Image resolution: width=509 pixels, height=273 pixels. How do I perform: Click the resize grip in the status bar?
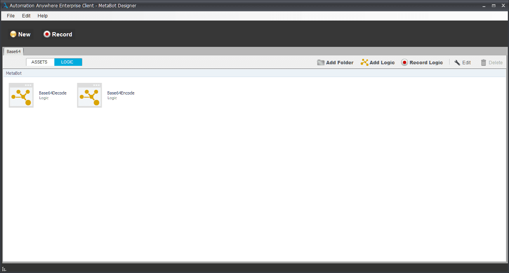click(4, 269)
